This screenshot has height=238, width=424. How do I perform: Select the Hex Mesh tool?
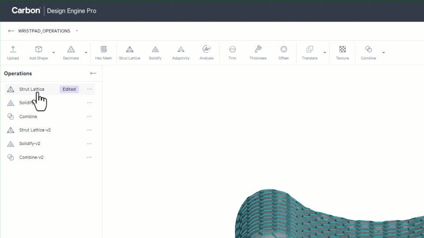click(x=103, y=52)
